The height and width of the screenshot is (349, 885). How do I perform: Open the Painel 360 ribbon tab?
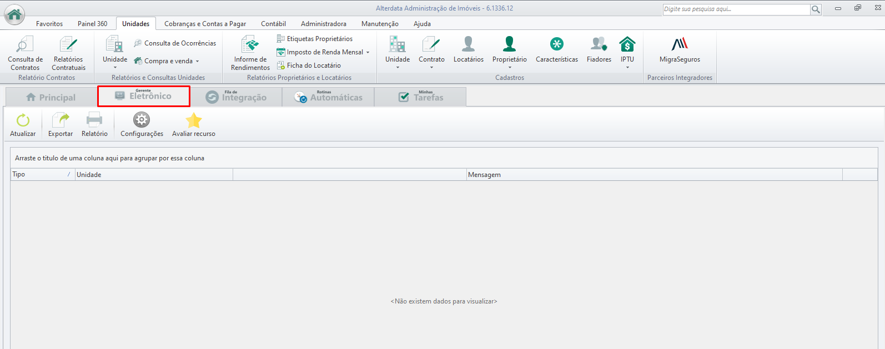pyautogui.click(x=92, y=24)
